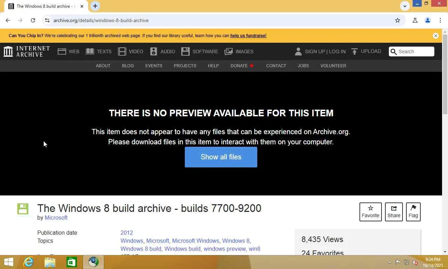
Task: Click the Share button
Action: (394, 212)
